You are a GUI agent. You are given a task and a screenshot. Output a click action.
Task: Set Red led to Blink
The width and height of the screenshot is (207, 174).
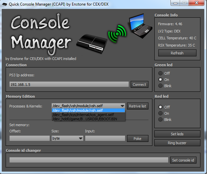coord(160,120)
